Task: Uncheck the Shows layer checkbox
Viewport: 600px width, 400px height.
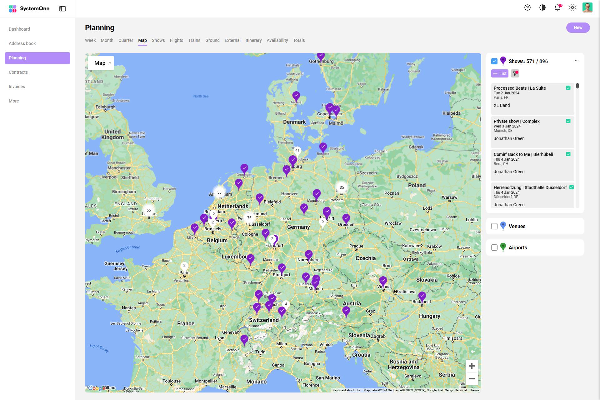Action: pos(494,61)
